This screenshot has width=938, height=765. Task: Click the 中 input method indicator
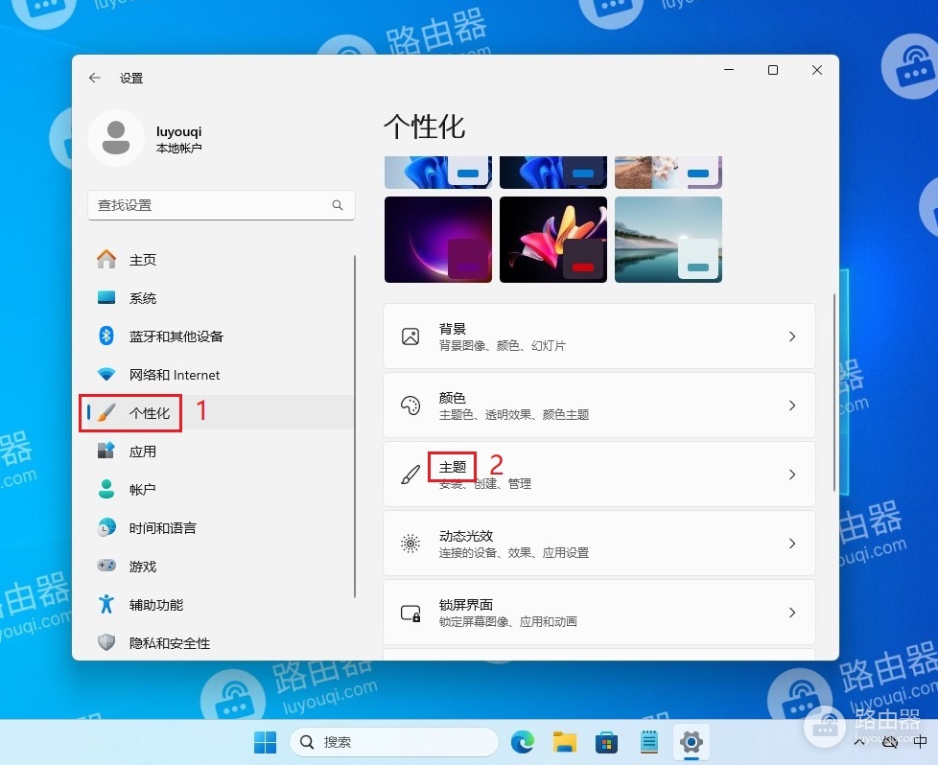coord(920,742)
